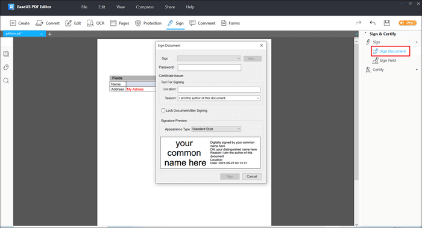The height and width of the screenshot is (228, 422).
Task: Open the search magnifier in left sidebar
Action: pos(6,81)
